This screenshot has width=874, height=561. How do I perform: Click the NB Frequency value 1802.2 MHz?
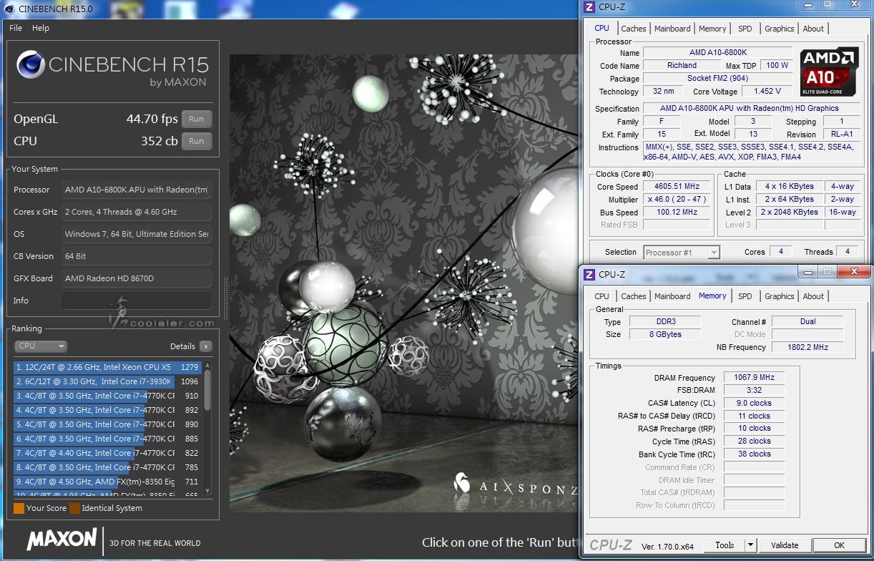[807, 347]
